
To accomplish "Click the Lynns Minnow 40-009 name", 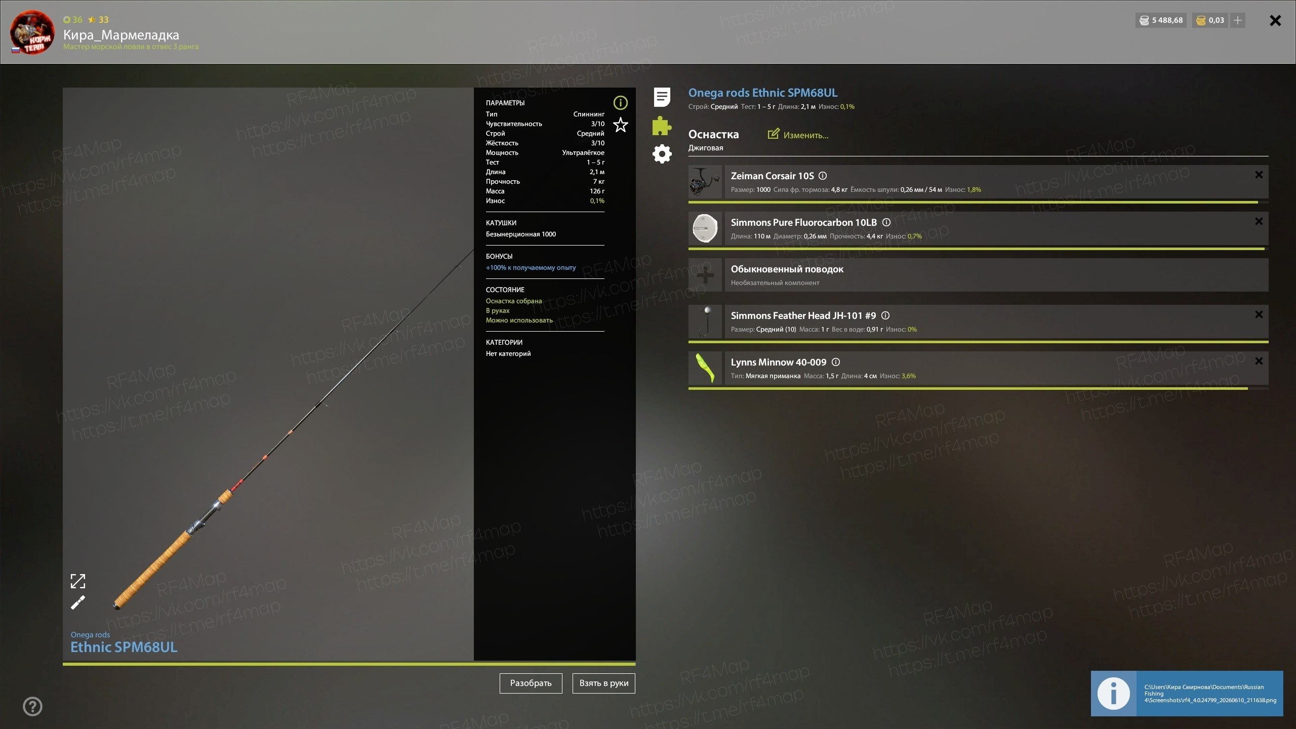I will (778, 362).
